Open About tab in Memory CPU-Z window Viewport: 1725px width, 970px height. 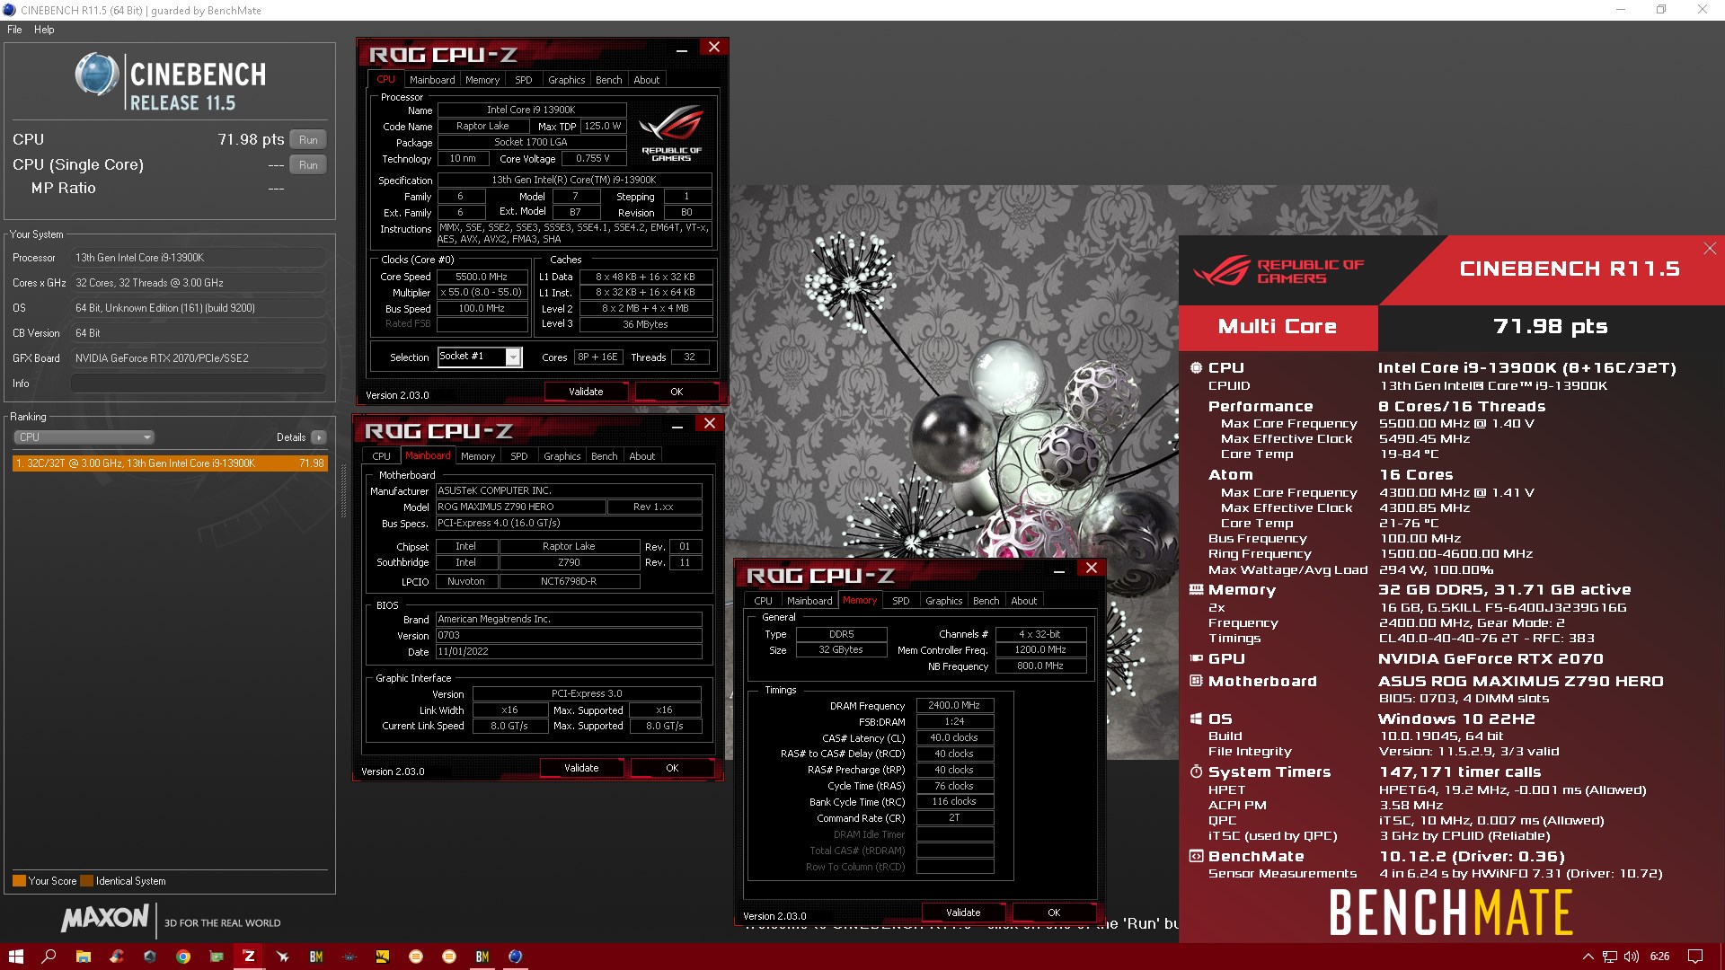click(x=1024, y=601)
